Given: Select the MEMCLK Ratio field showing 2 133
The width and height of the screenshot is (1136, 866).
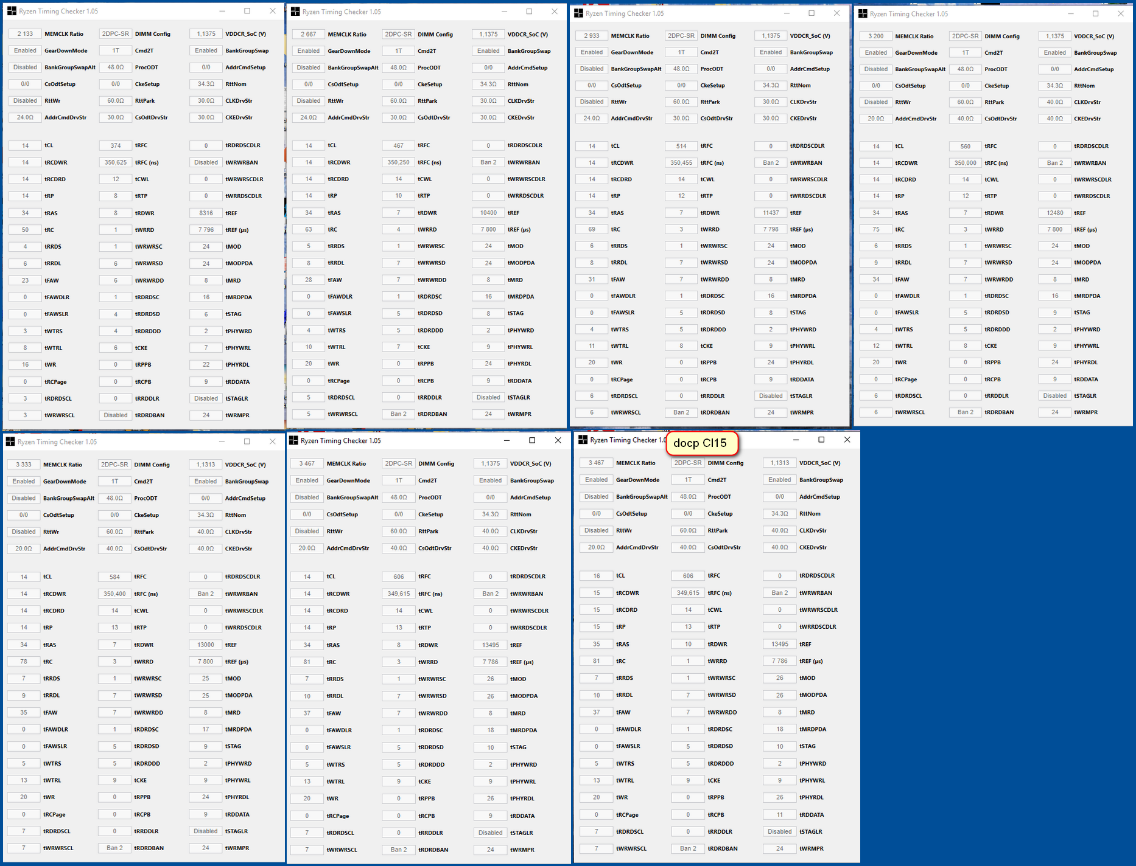Looking at the screenshot, I should [x=25, y=34].
